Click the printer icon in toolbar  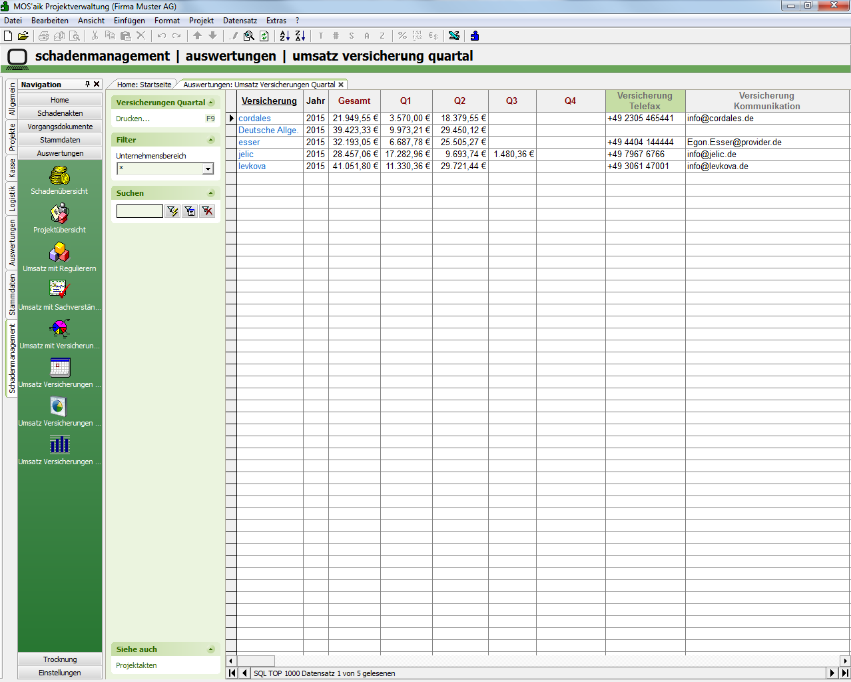44,36
